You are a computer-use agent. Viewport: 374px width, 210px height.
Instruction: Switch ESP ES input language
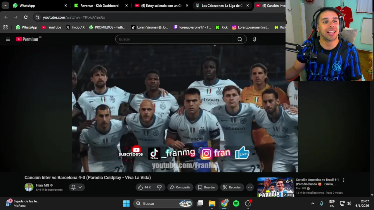(332, 204)
